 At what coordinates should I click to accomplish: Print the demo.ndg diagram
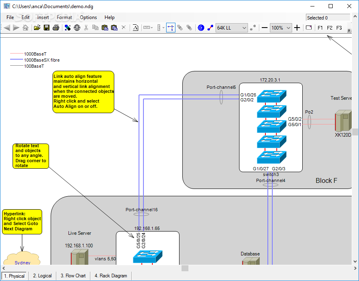[x=56, y=28]
